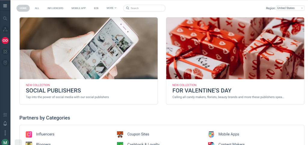
Task: Click the sidebar magnifier search icon
Action: [x=5, y=18]
